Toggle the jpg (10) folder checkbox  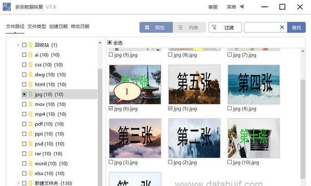coord(24,95)
